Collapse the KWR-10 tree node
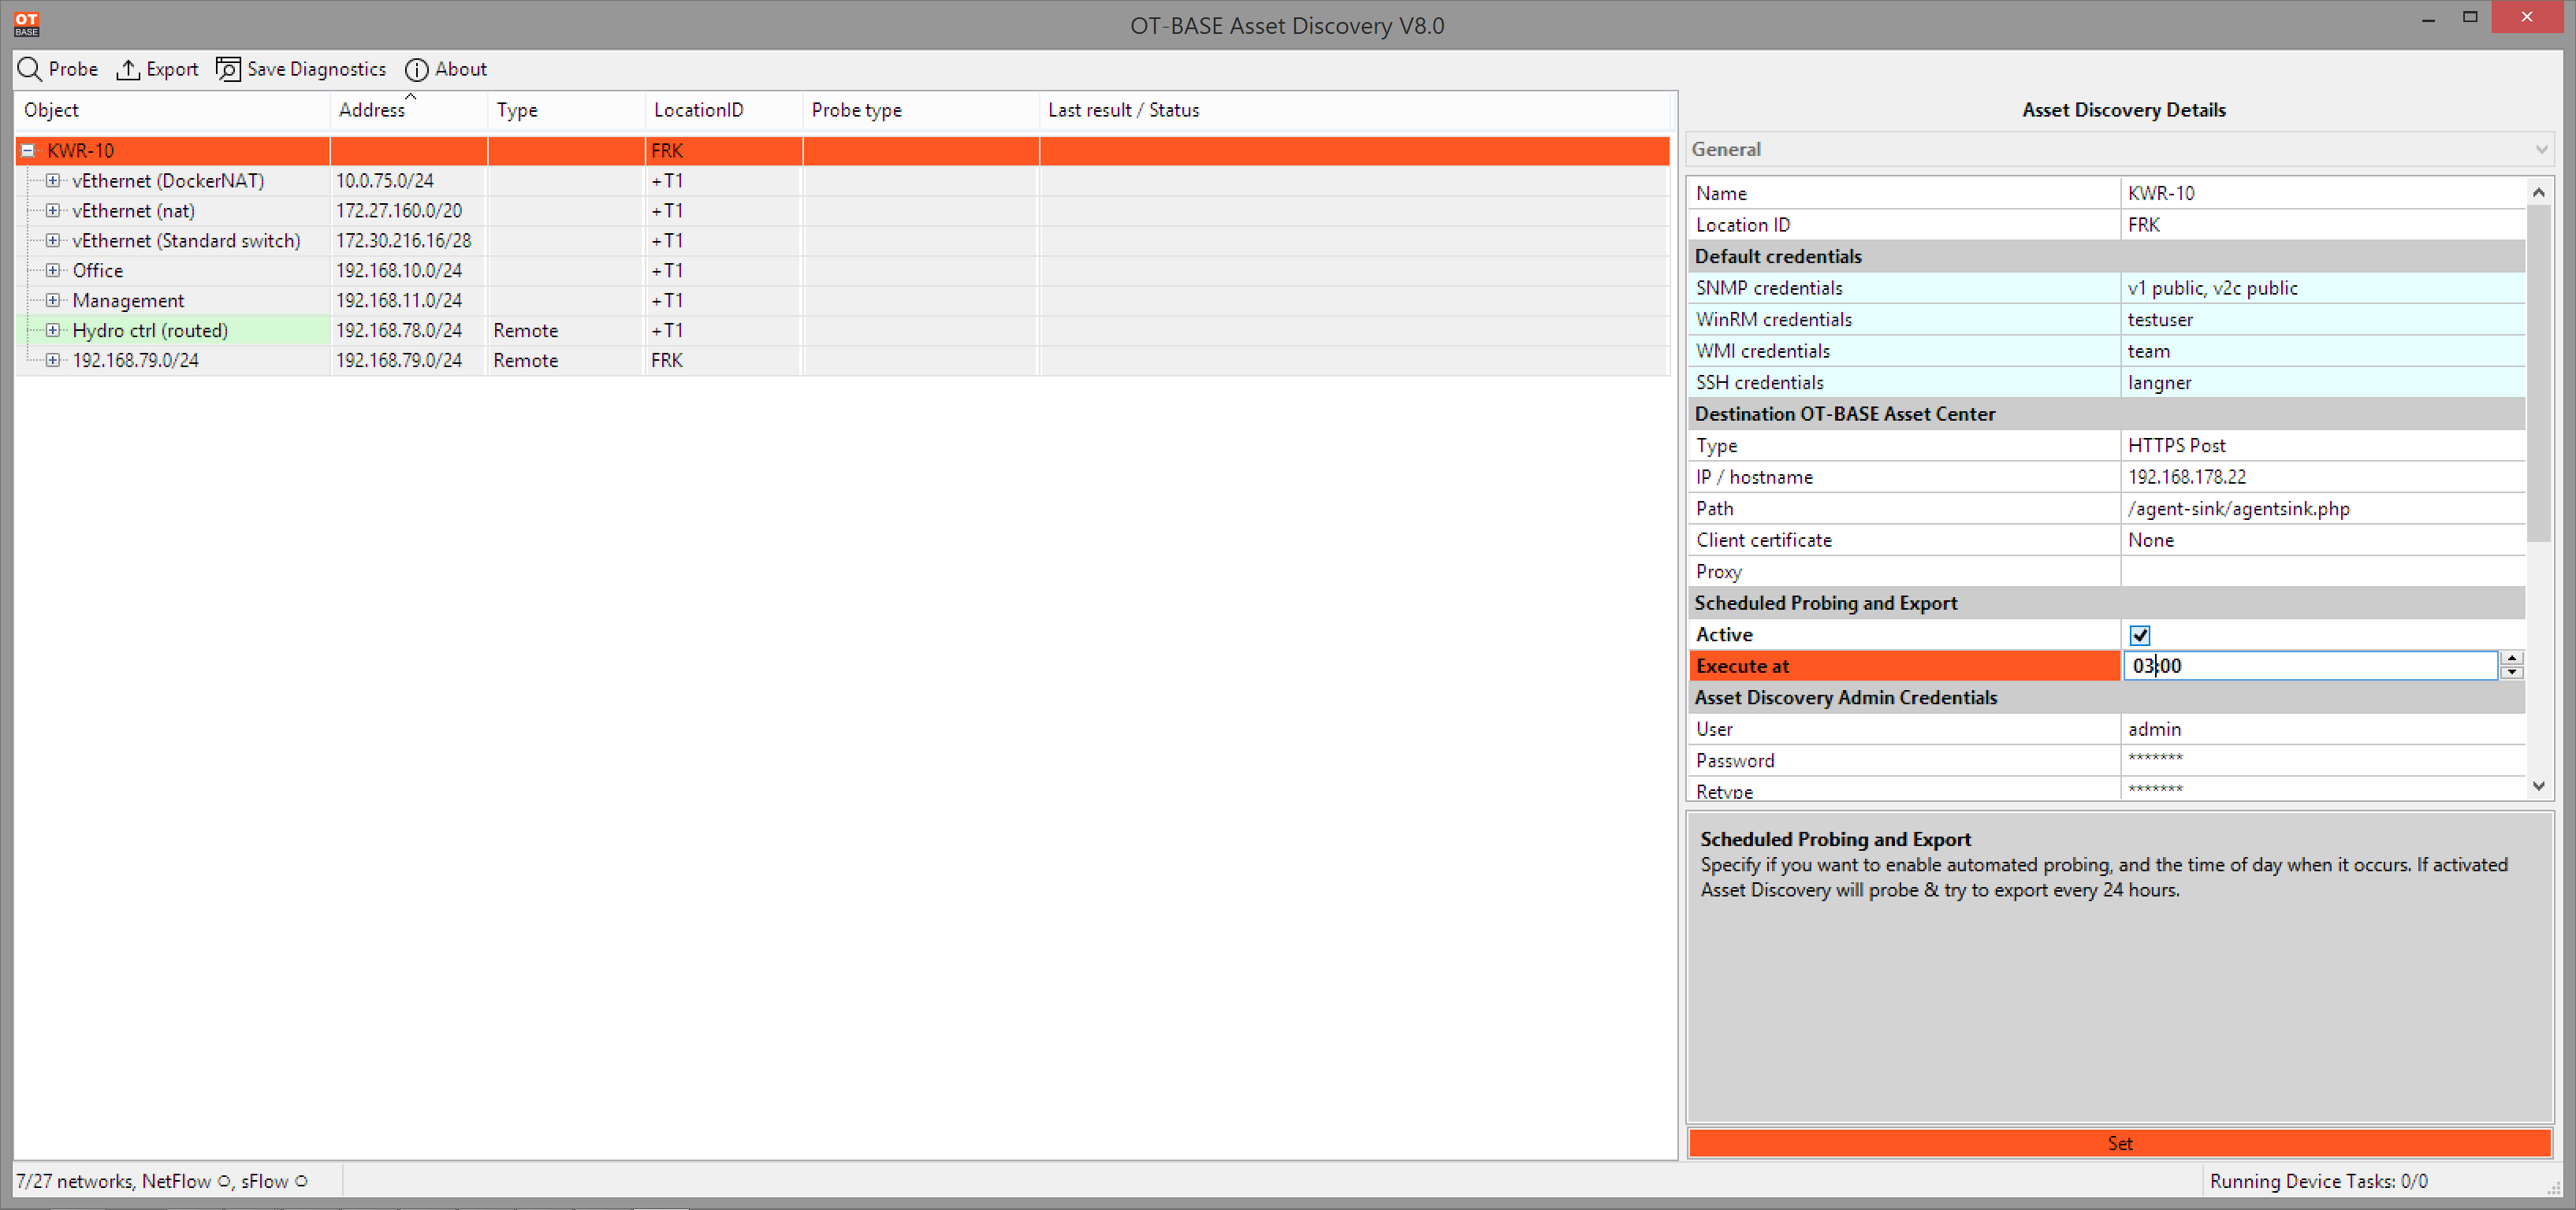 click(x=28, y=151)
